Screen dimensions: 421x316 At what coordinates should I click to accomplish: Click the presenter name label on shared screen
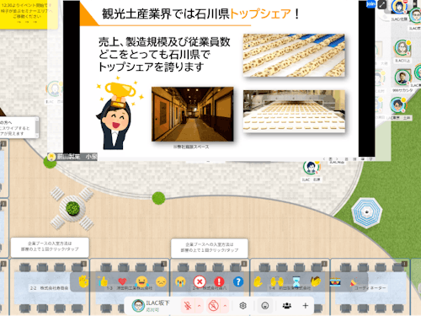72,157
